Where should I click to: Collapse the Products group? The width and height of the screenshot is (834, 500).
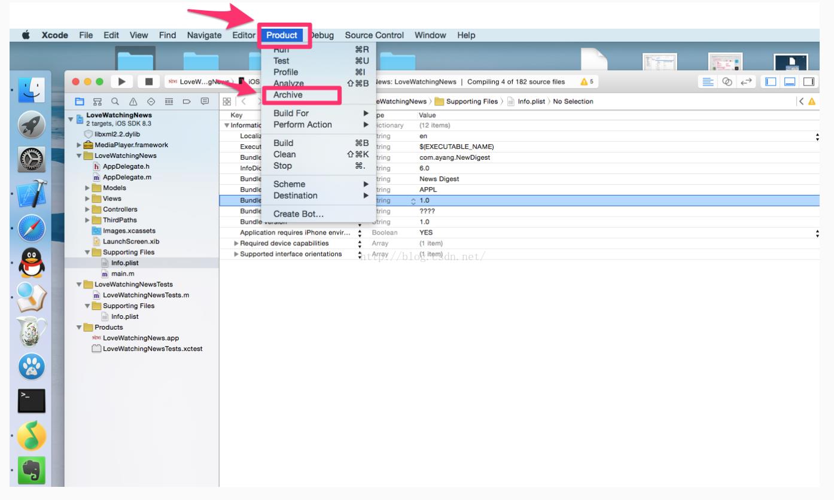click(x=80, y=328)
